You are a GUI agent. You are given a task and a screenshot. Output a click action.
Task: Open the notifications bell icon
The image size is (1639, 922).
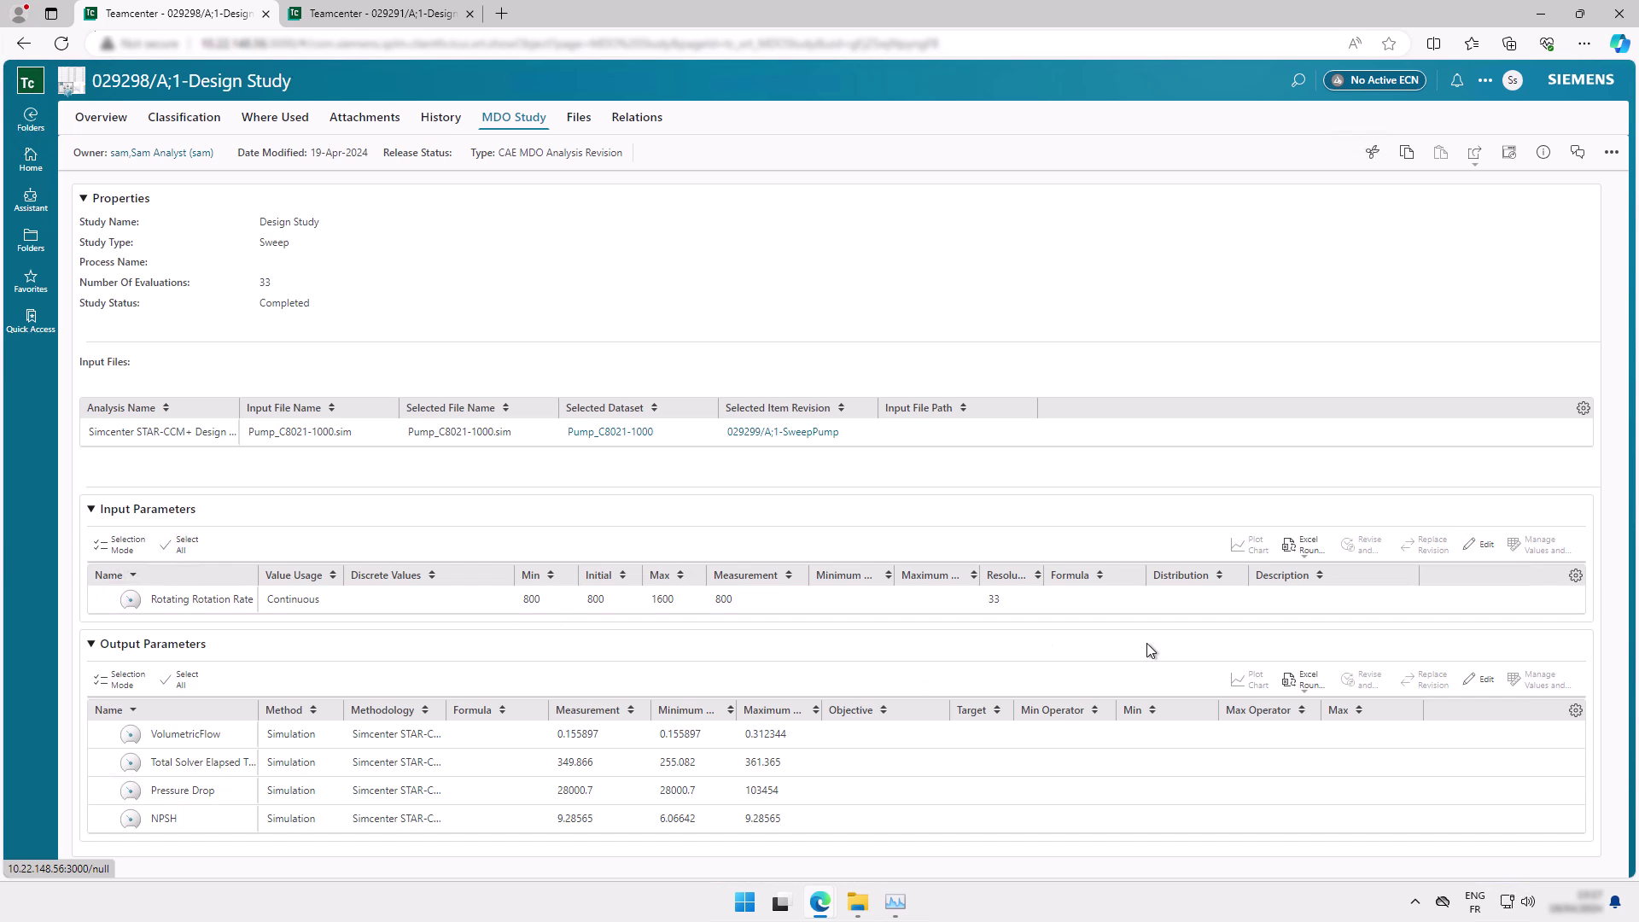click(x=1457, y=80)
